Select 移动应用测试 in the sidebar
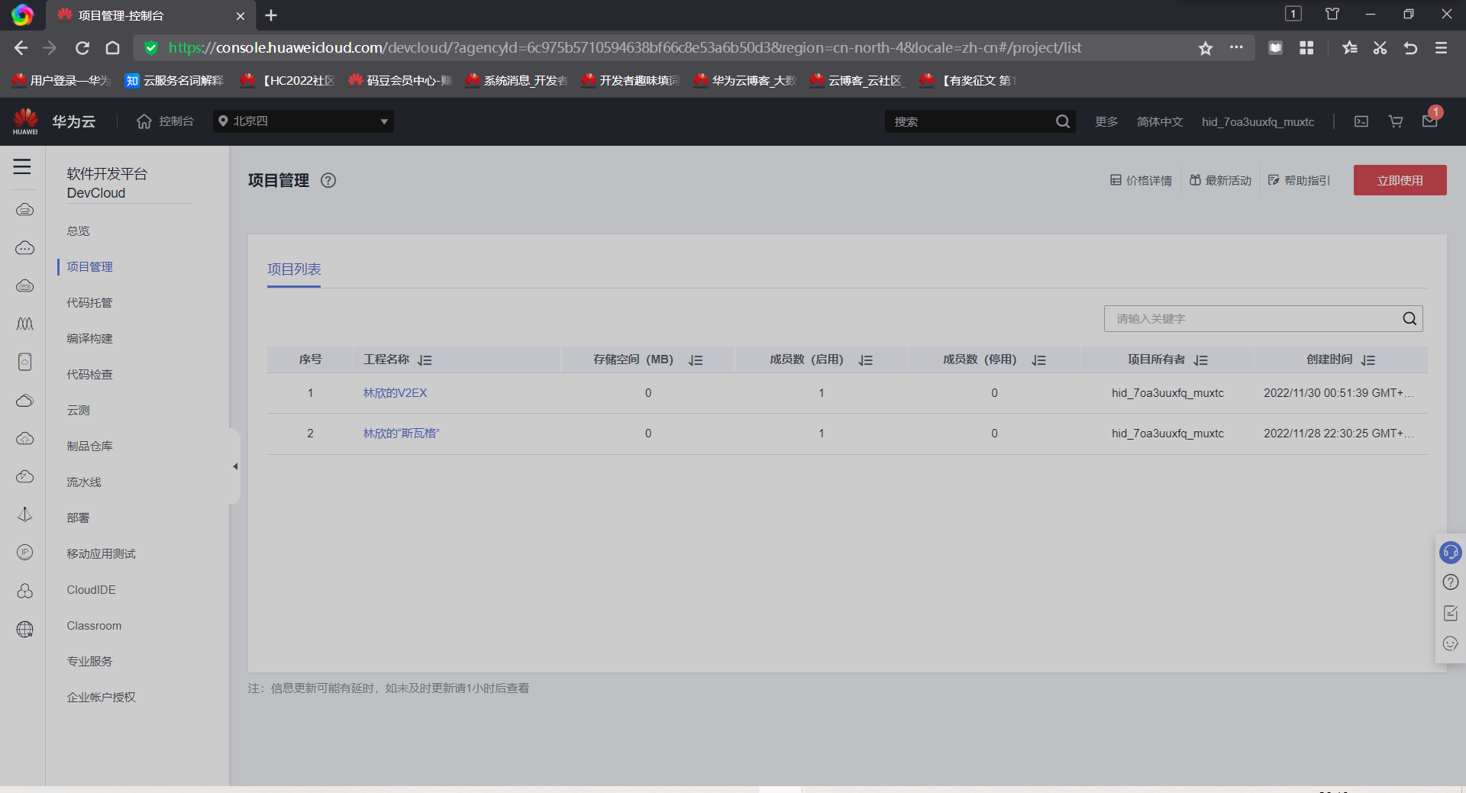The height and width of the screenshot is (793, 1466). [x=101, y=553]
